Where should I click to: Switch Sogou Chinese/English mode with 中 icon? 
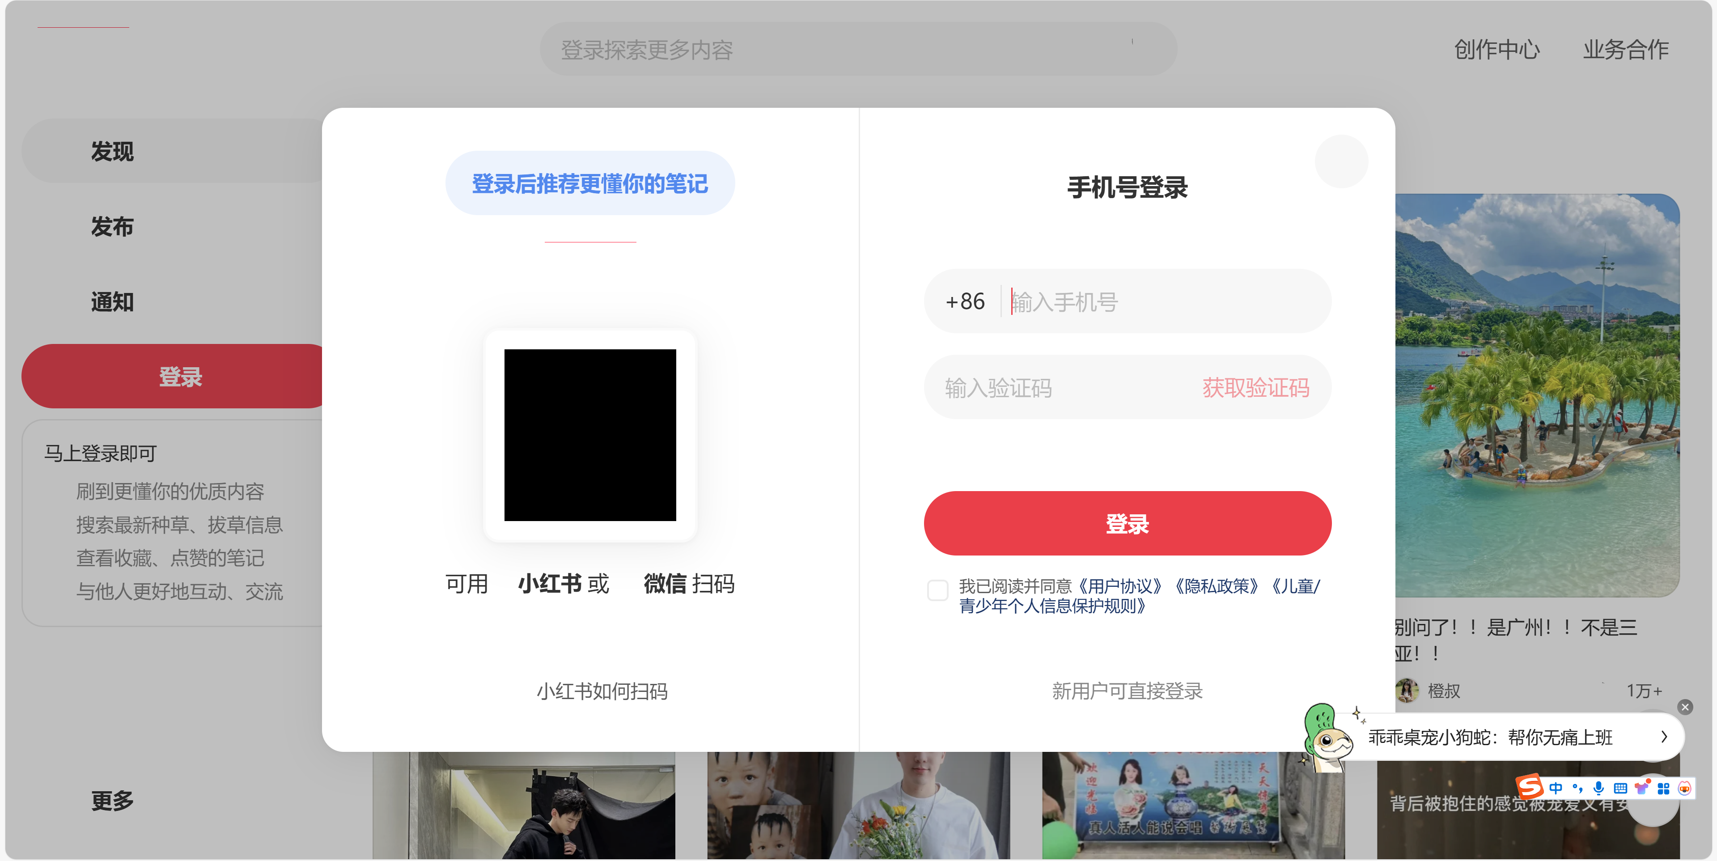click(1556, 788)
